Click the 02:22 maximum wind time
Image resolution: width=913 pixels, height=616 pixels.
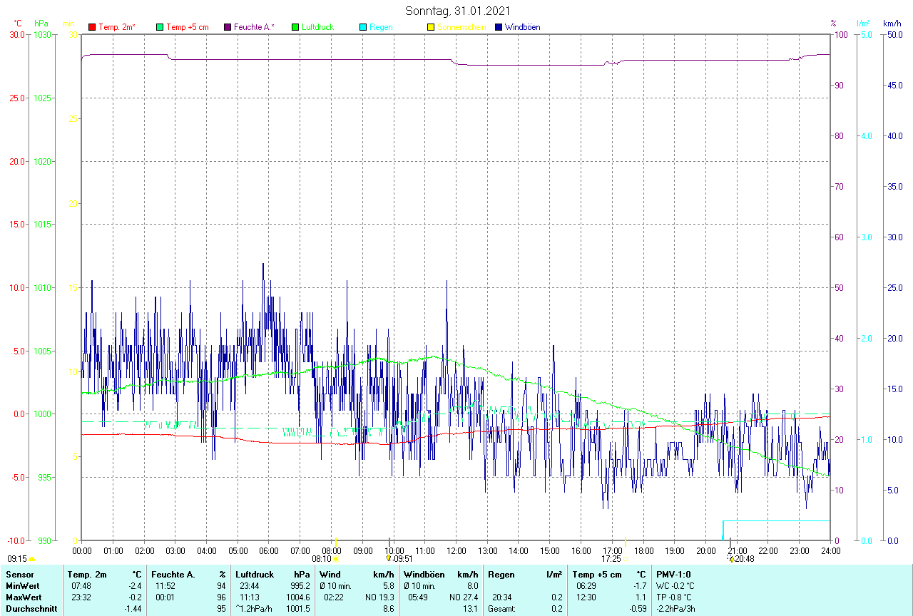(x=334, y=597)
